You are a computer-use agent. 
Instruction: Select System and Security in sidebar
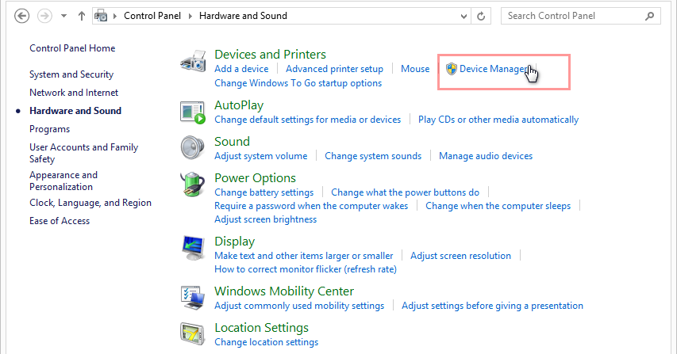71,74
